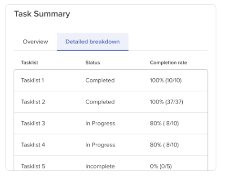The width and height of the screenshot is (228, 178).
Task: Click the 0% (0/5) completion value
Action: click(161, 166)
